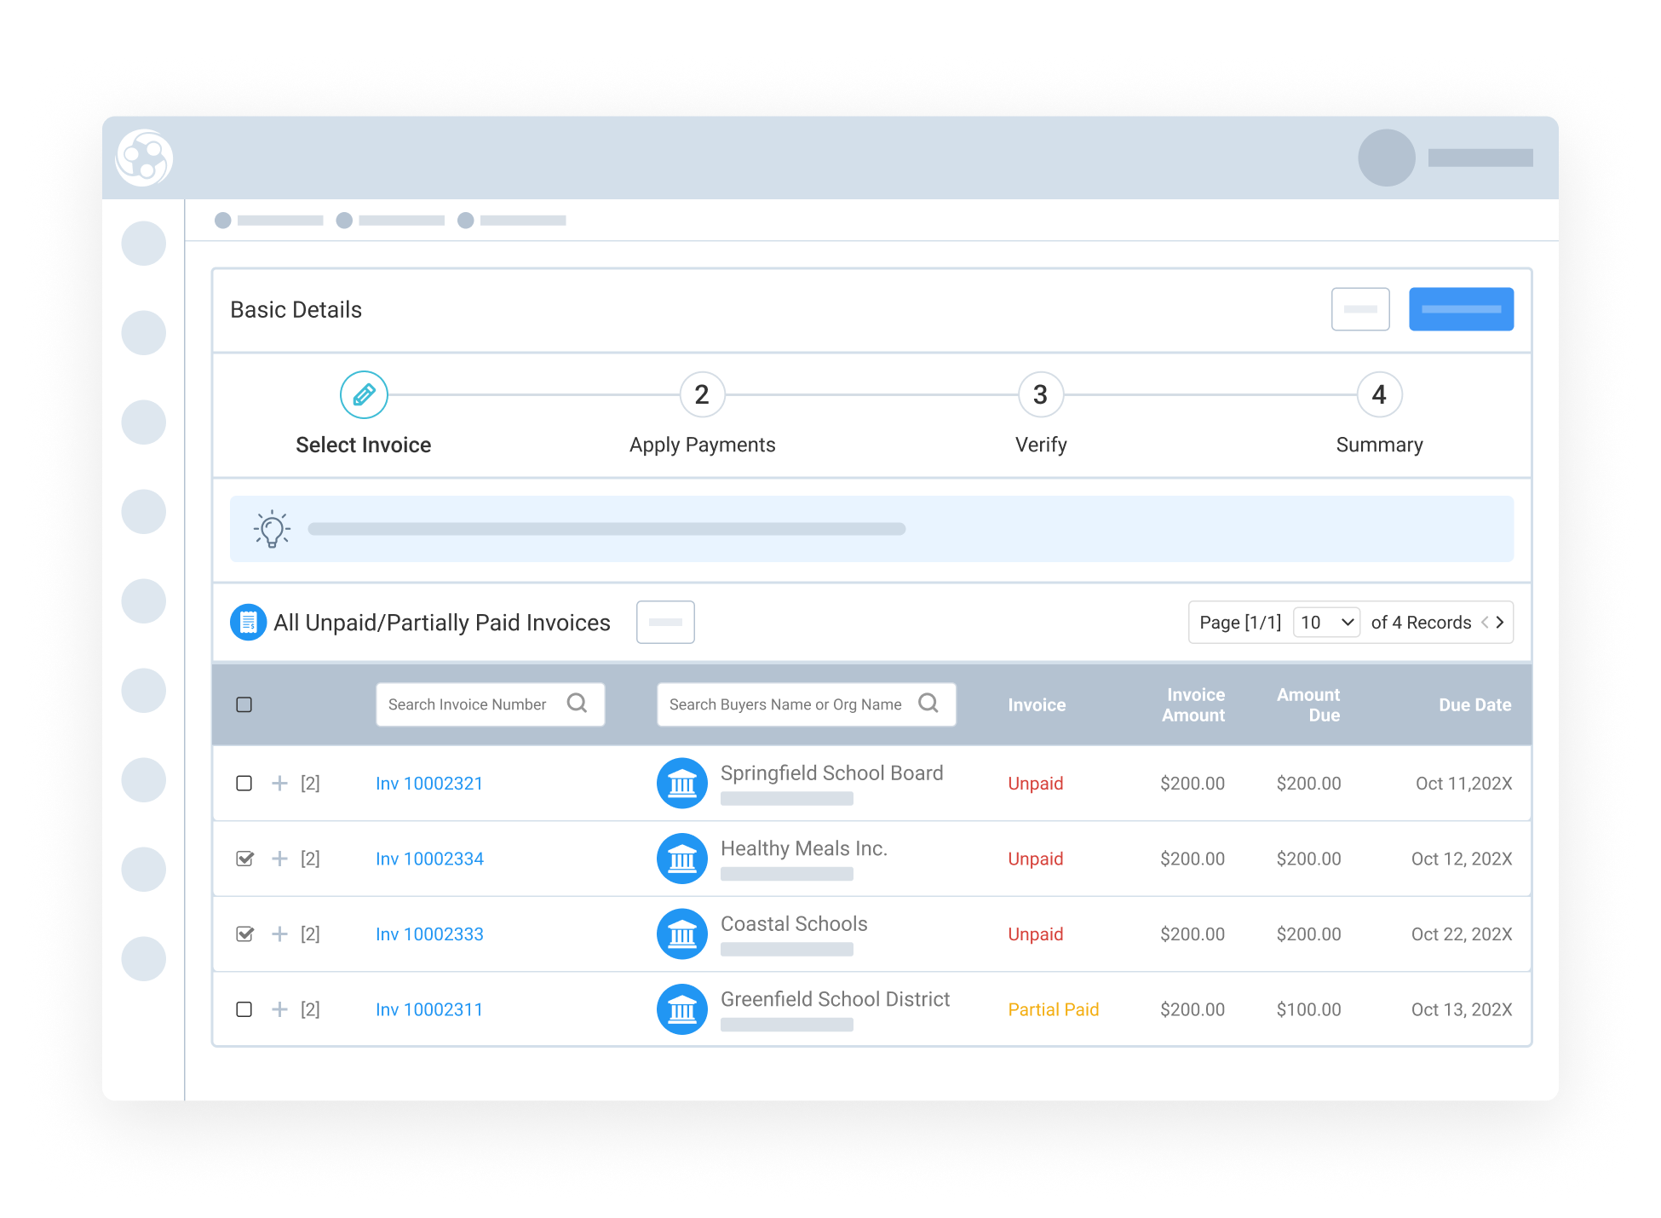Expand the Springfield School Board invoice row
The image size is (1661, 1218).
(279, 783)
